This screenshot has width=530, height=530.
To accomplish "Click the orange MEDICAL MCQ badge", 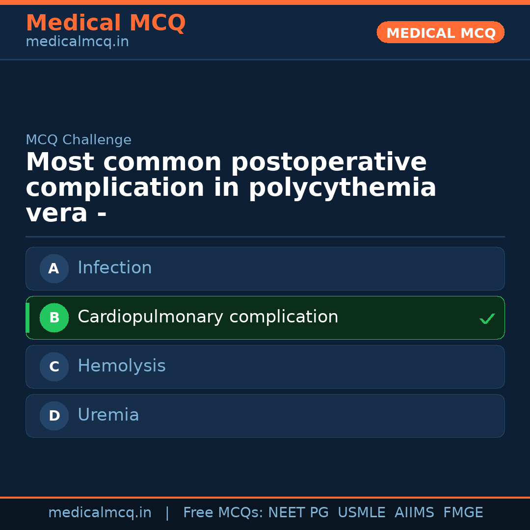I will pyautogui.click(x=440, y=32).
